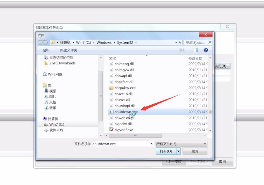Click 上一步(B) in the wizard window

(x=174, y=162)
